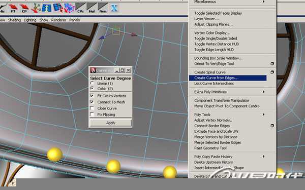Minimize the curve options dialog
The image size is (305, 190).
point(117,70)
